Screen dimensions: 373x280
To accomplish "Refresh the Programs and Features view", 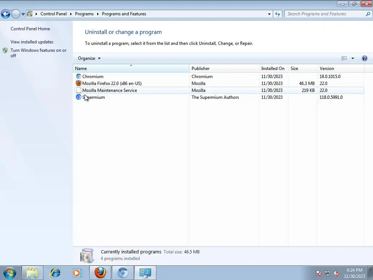I will tap(278, 14).
